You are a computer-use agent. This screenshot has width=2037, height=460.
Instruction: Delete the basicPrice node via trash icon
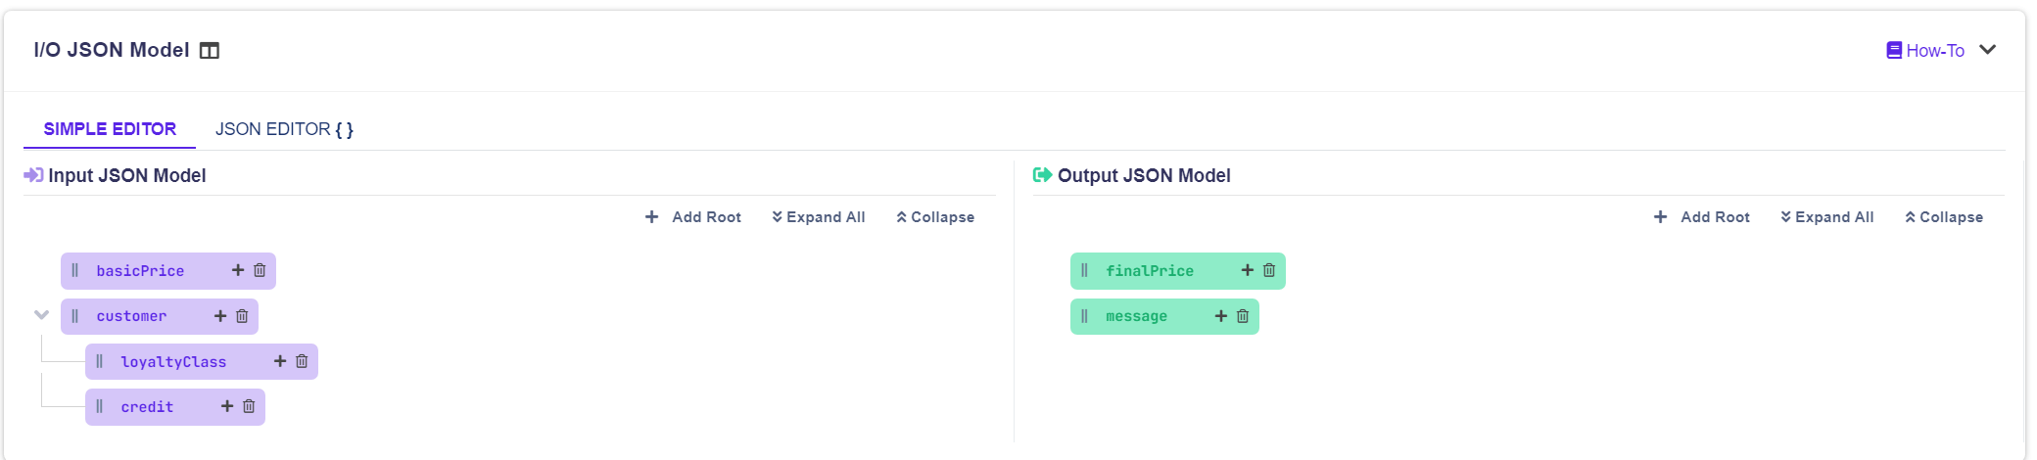click(260, 270)
